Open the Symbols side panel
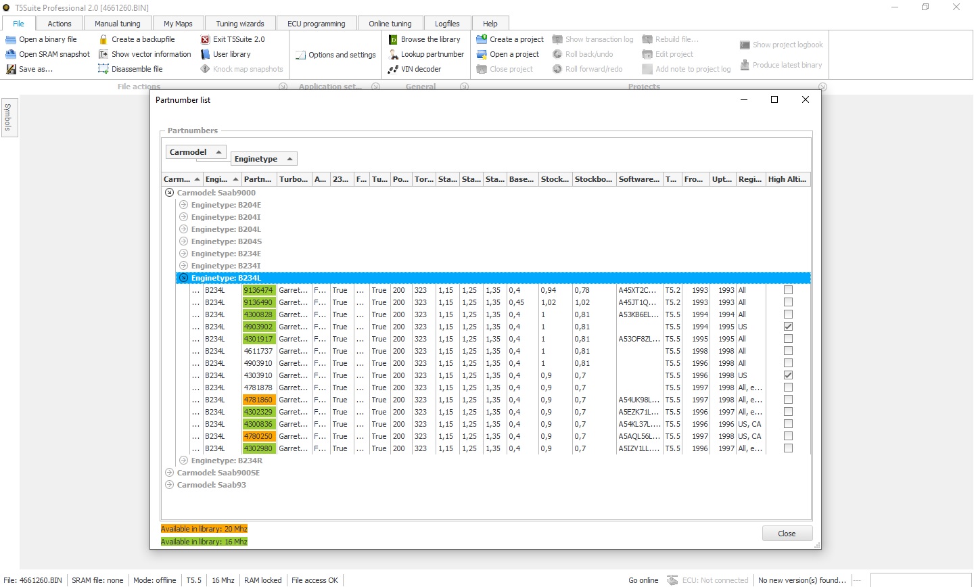 9,117
